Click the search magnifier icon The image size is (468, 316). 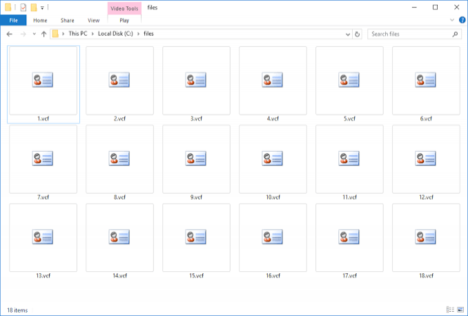pos(455,34)
